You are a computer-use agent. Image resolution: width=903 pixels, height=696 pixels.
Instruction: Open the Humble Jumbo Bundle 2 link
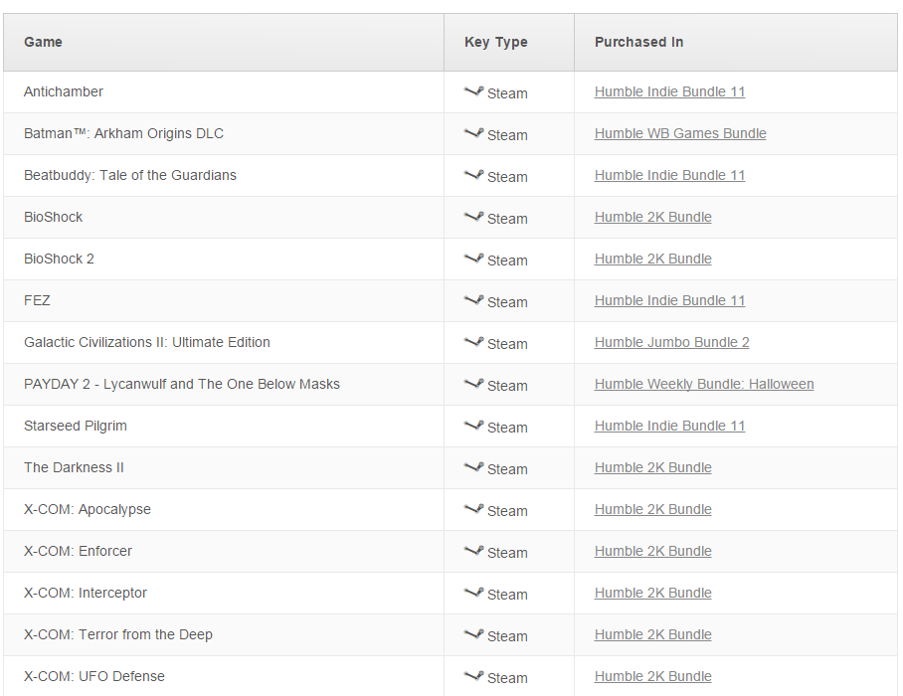671,342
